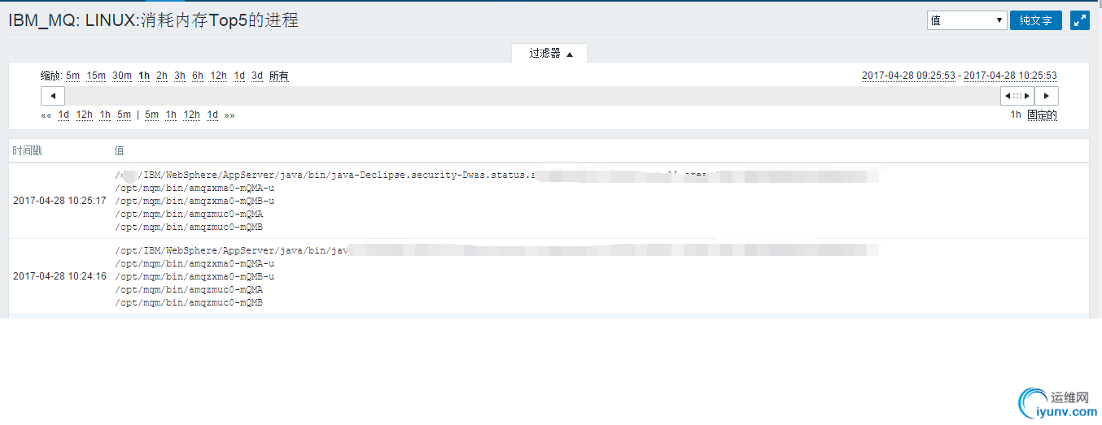This screenshot has width=1102, height=425.
Task: Move the period backward by 12h
Action: [x=85, y=115]
